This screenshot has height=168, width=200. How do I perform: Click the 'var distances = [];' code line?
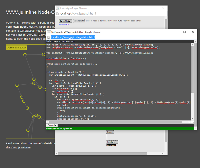coord(64,89)
